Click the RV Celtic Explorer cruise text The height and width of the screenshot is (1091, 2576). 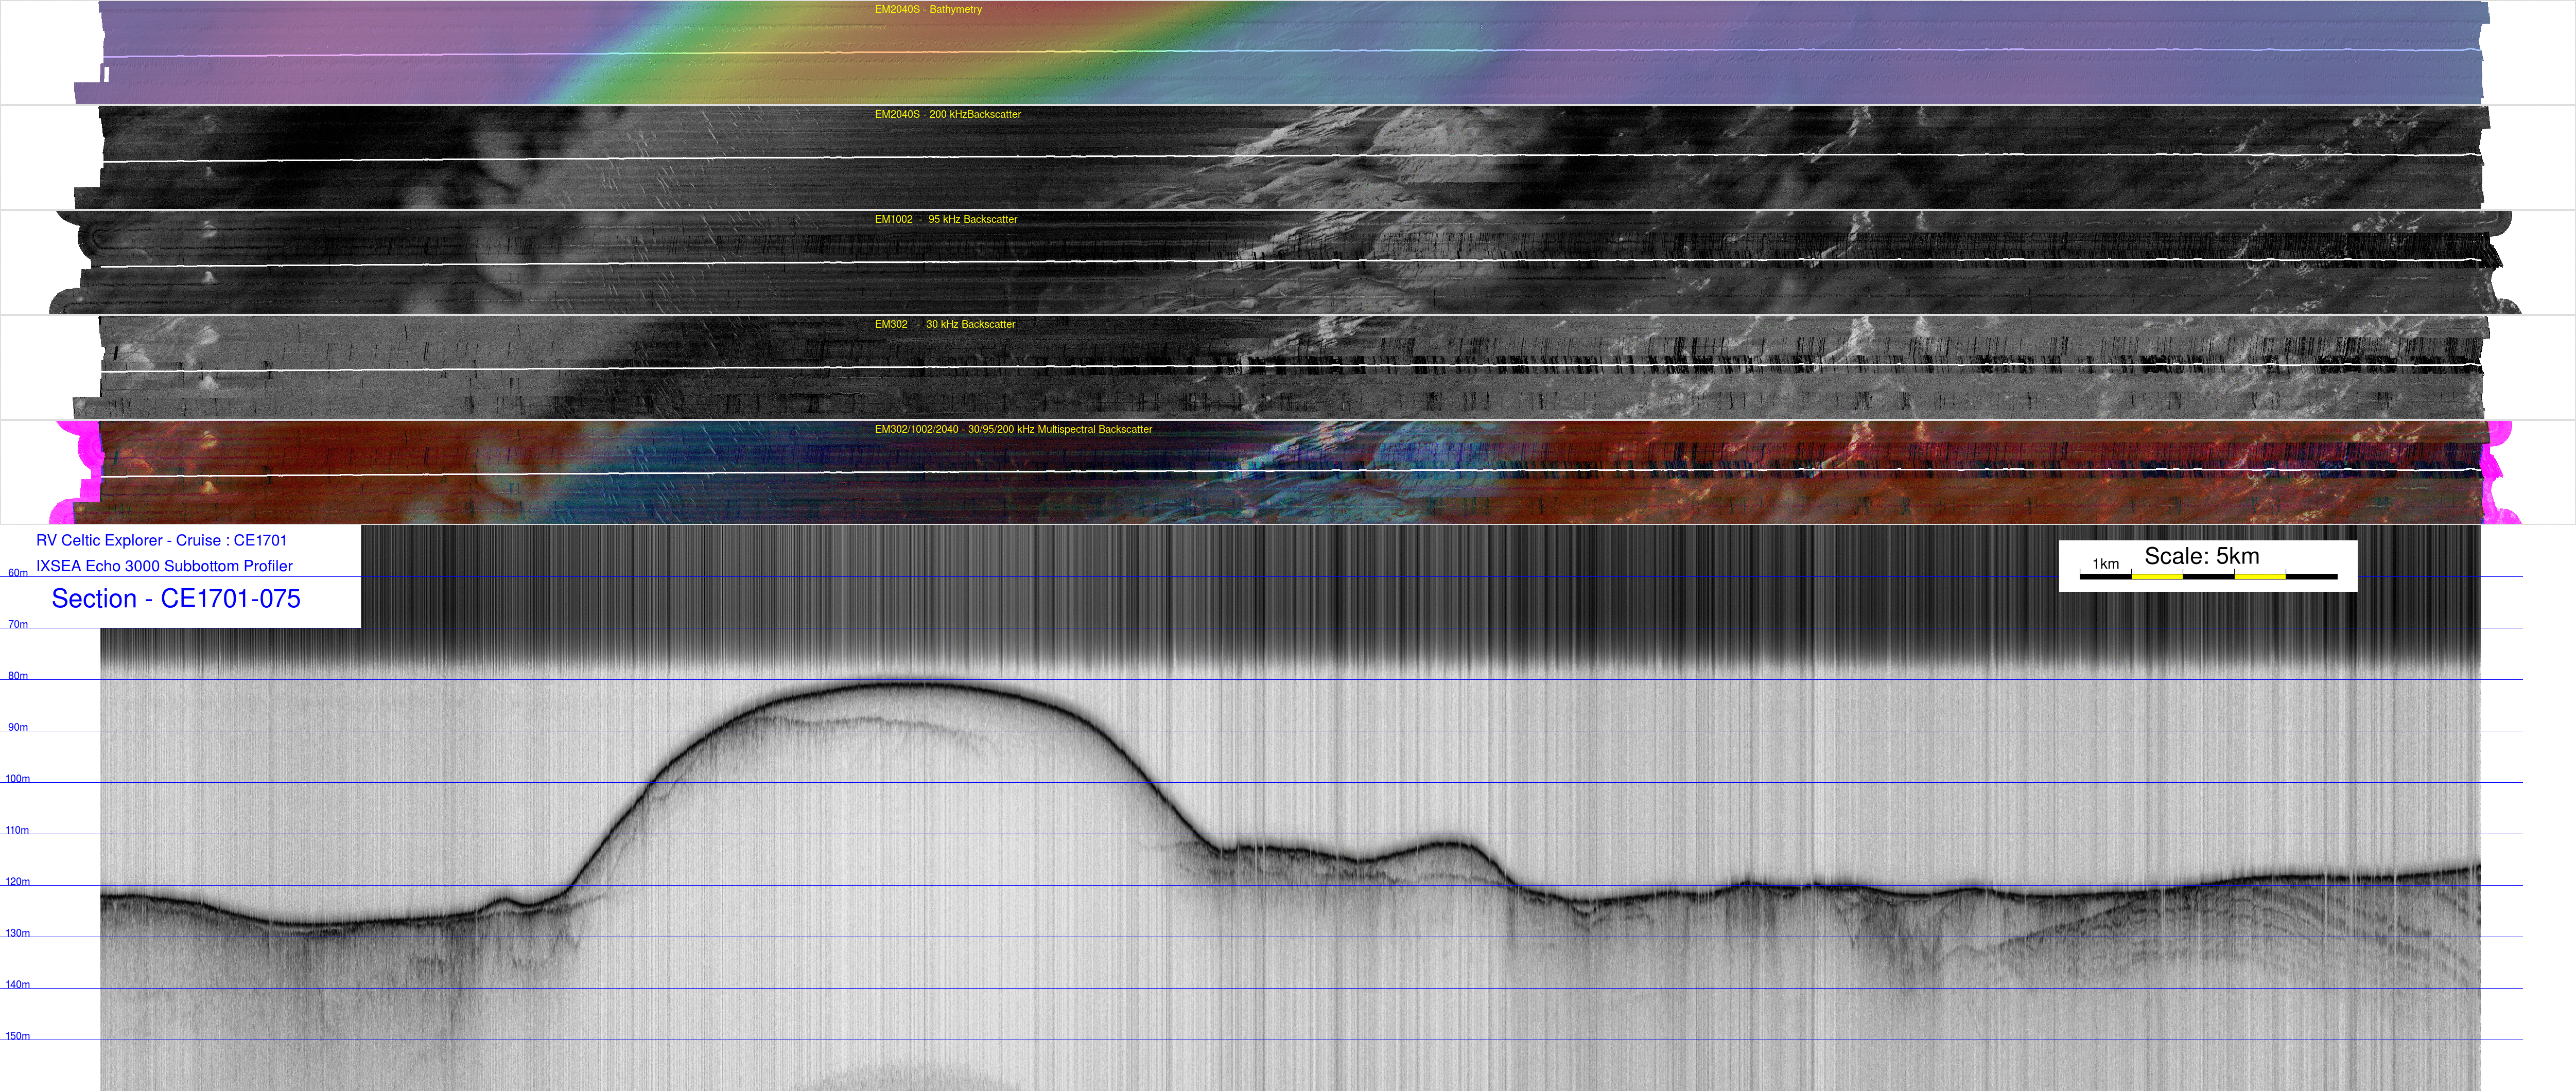click(x=161, y=540)
